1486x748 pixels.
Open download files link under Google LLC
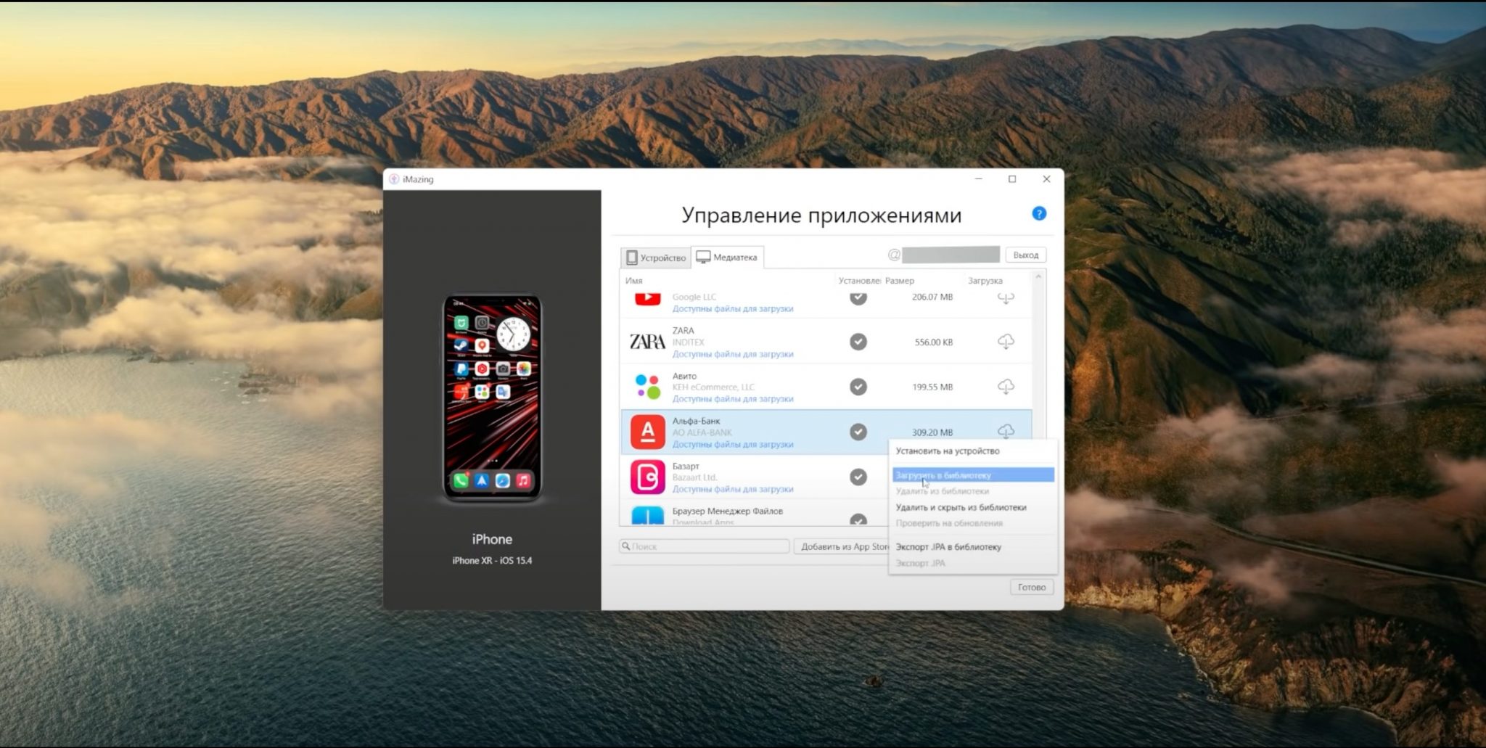click(x=732, y=308)
